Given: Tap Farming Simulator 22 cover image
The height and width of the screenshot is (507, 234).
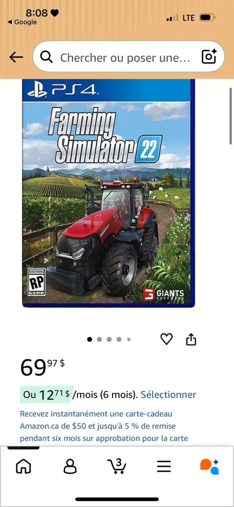Looking at the screenshot, I should pos(109,193).
